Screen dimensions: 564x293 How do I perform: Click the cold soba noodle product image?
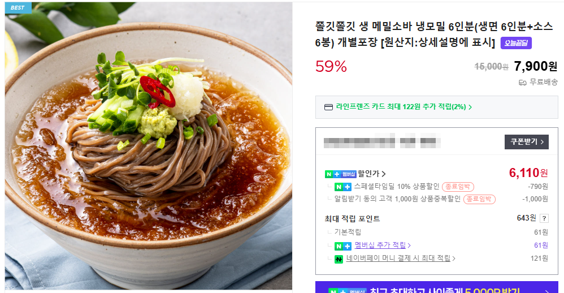coord(149,146)
